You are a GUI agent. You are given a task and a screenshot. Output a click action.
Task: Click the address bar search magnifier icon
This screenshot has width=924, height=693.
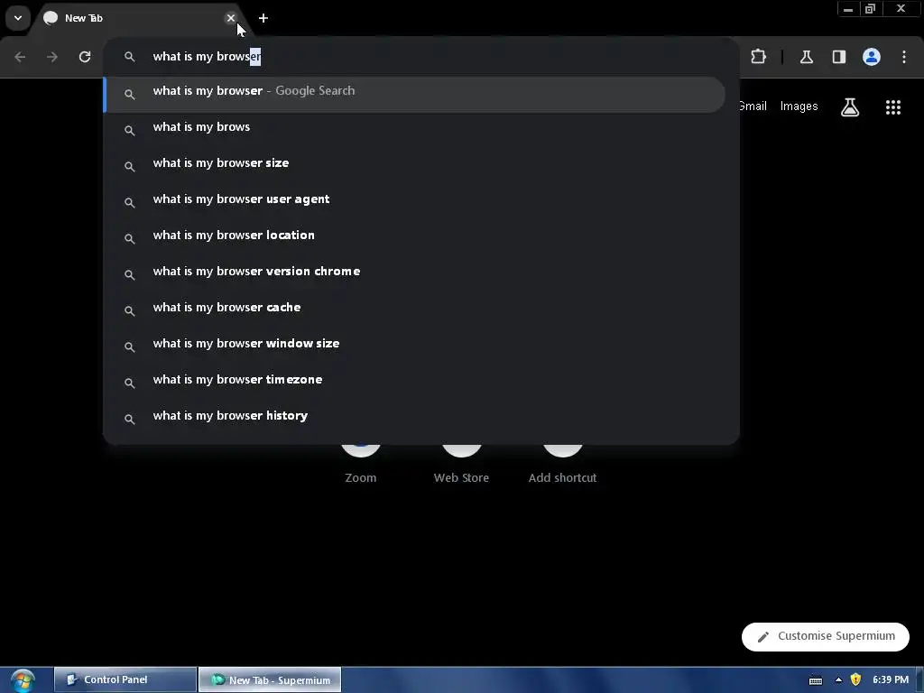pos(130,57)
